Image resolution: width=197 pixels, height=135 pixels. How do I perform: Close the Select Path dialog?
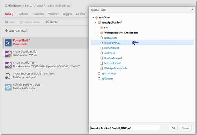click(x=192, y=10)
